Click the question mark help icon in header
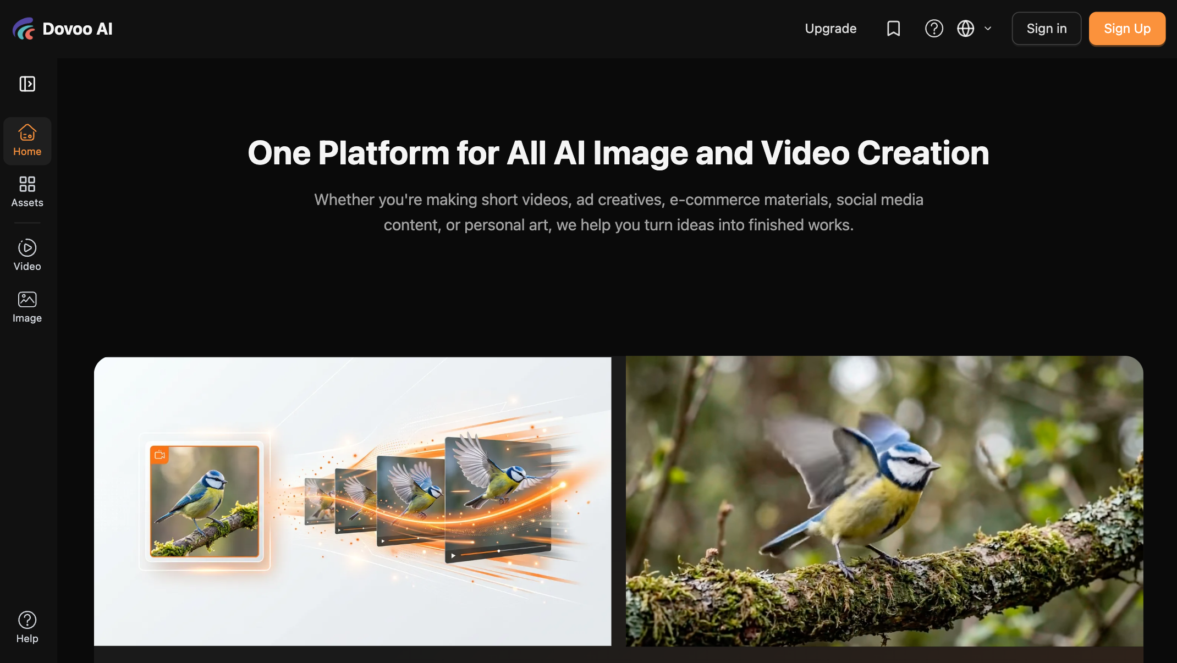The height and width of the screenshot is (663, 1177). pyautogui.click(x=933, y=29)
